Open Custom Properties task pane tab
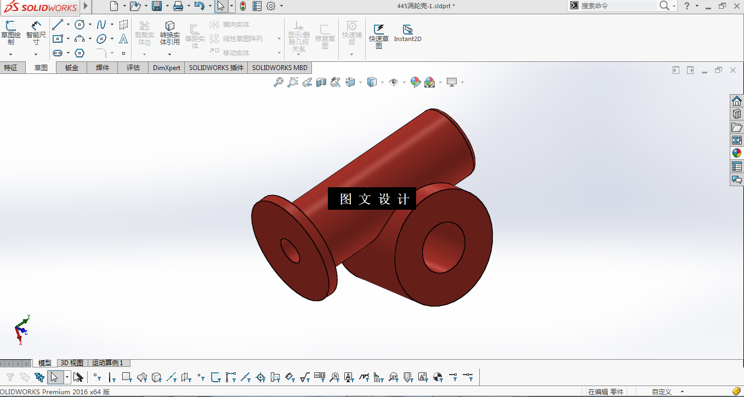744x397 pixels. pyautogui.click(x=737, y=166)
